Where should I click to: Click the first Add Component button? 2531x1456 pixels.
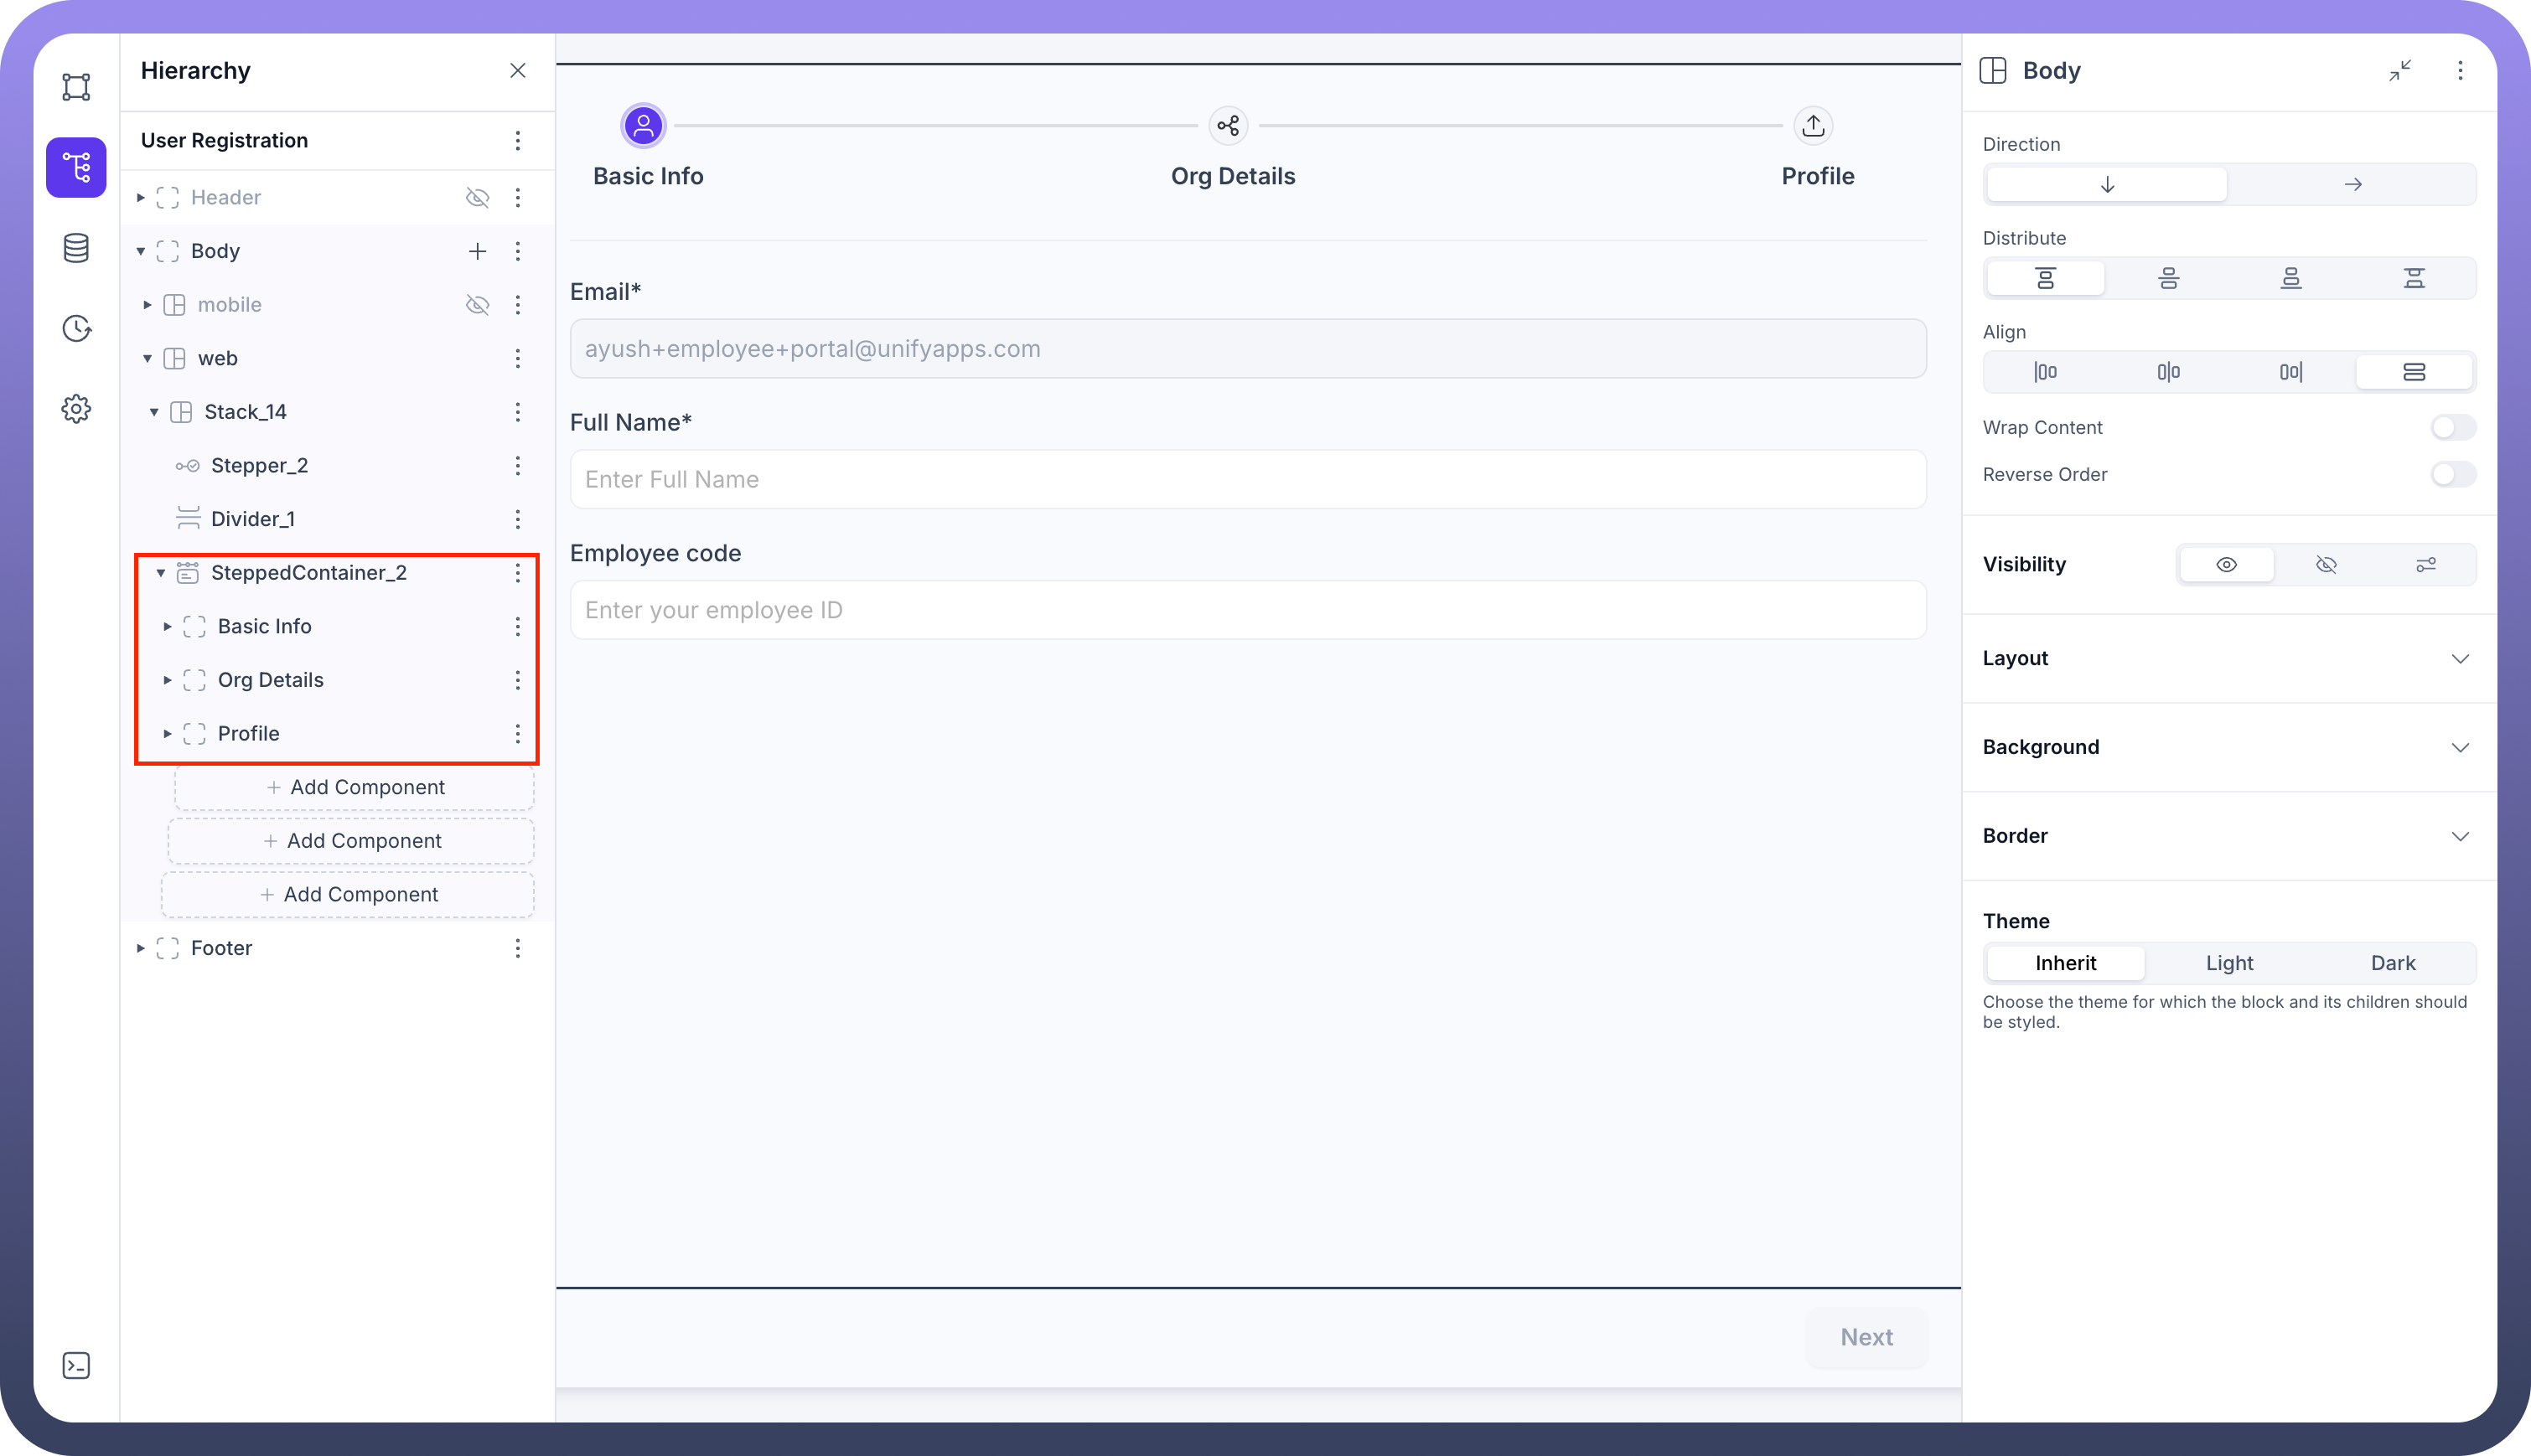(x=355, y=788)
